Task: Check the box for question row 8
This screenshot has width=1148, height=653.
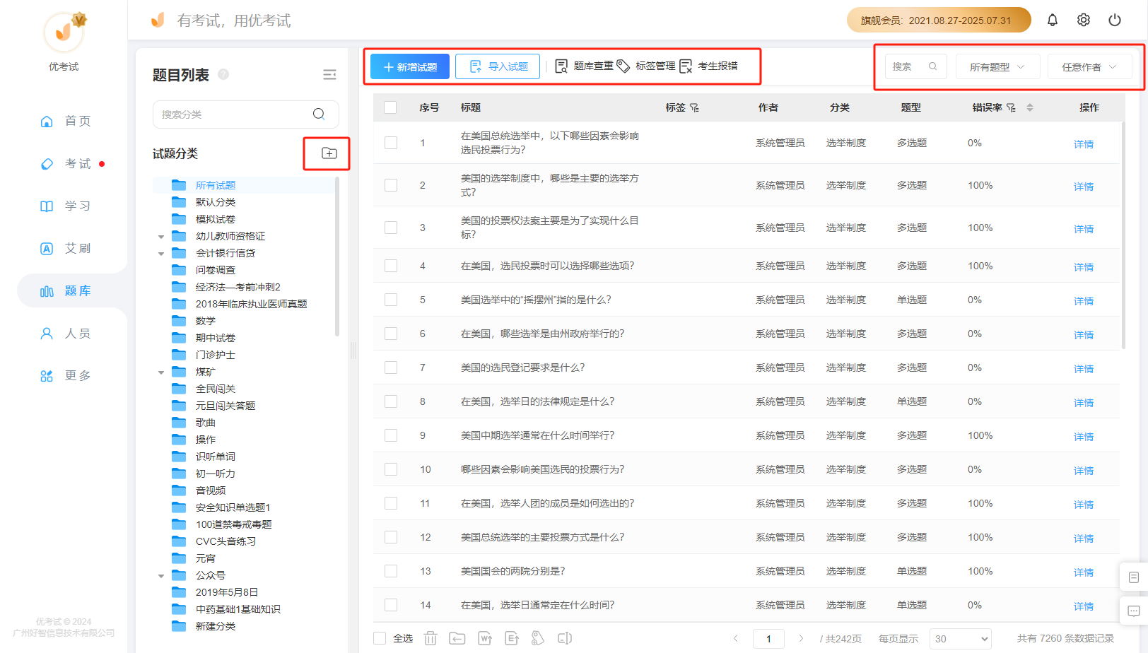Action: point(391,401)
